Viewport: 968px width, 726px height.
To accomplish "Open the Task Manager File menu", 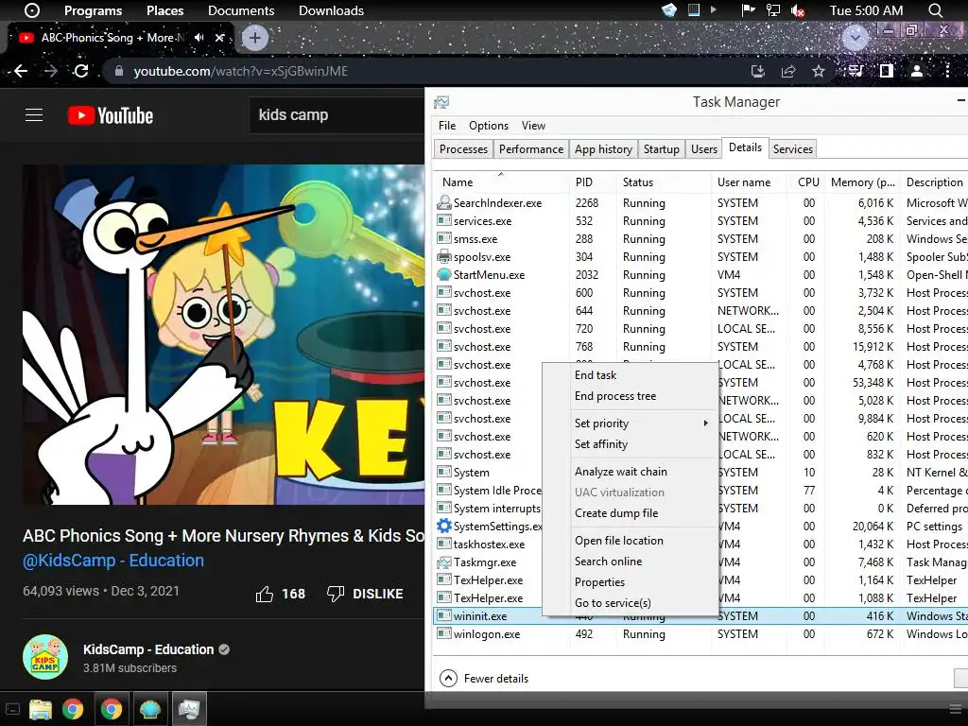I will coord(447,126).
